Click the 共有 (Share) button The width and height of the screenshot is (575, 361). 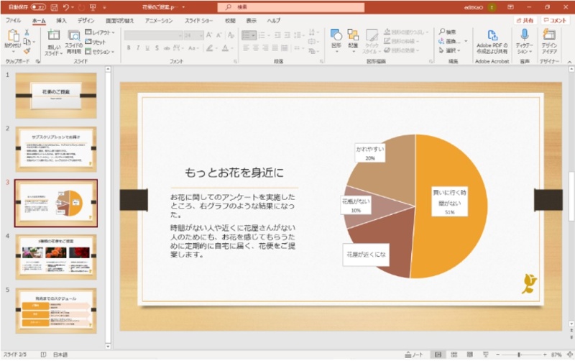point(525,21)
